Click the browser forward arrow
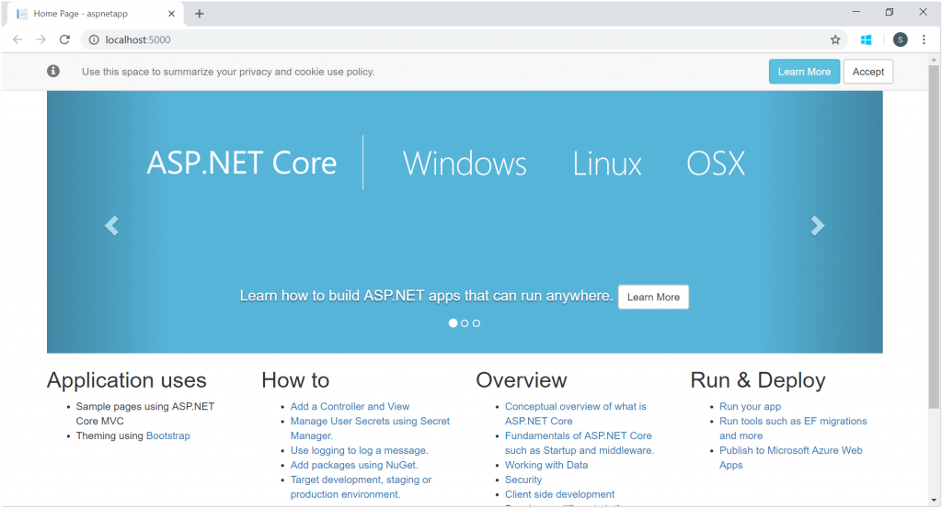 [x=40, y=40]
